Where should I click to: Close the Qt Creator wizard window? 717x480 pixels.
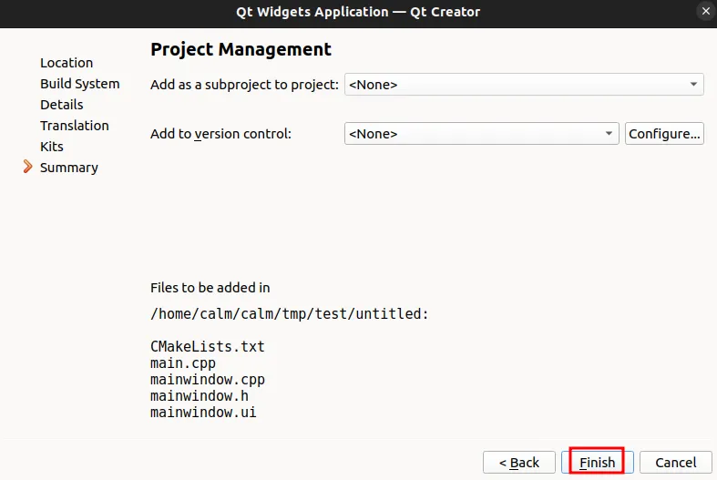coord(705,12)
